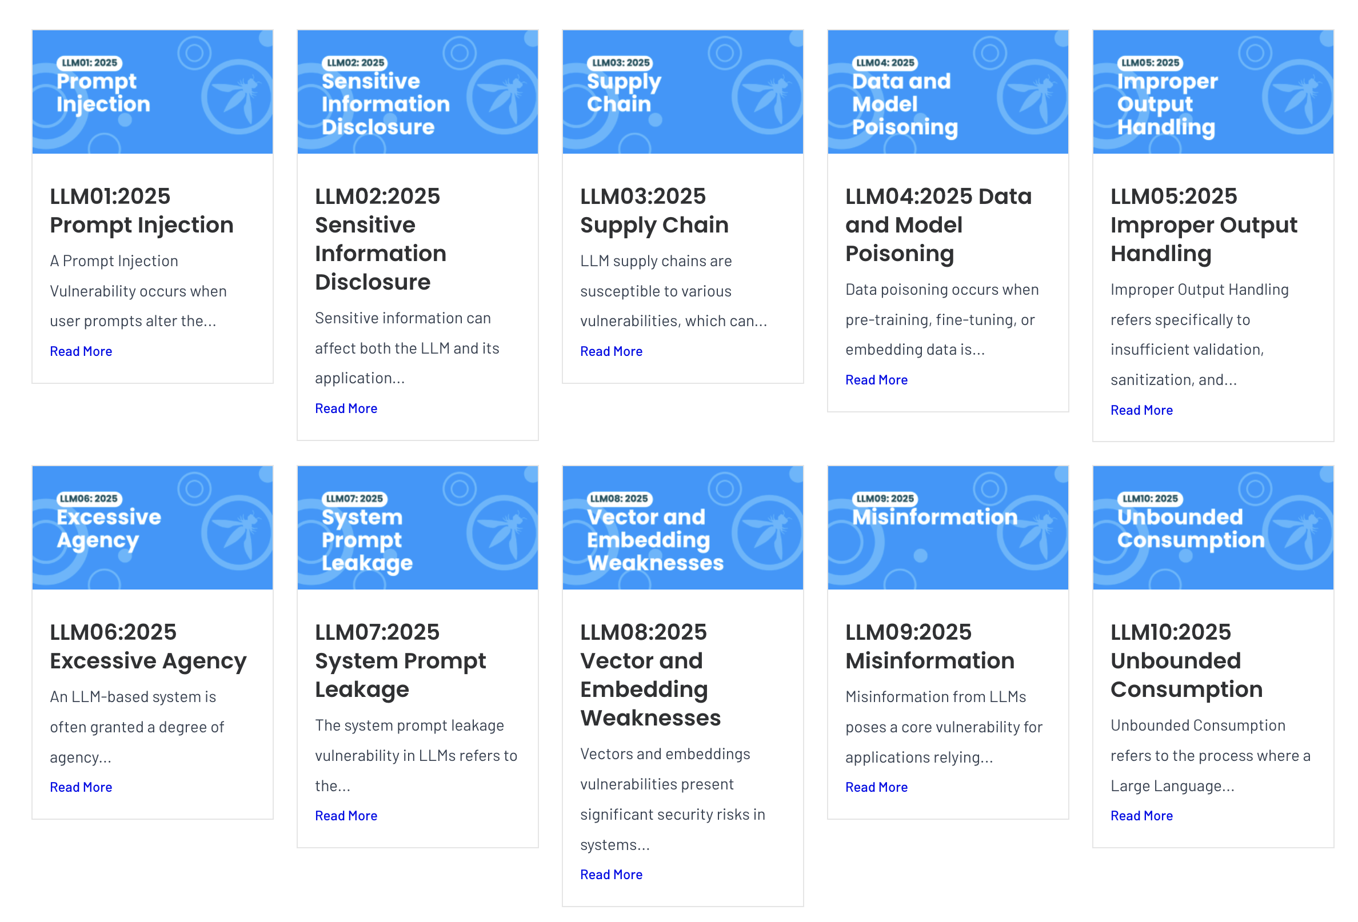Select the LLM09:2025 Misinformation heading
Screen dimensions: 1358x922
930,646
